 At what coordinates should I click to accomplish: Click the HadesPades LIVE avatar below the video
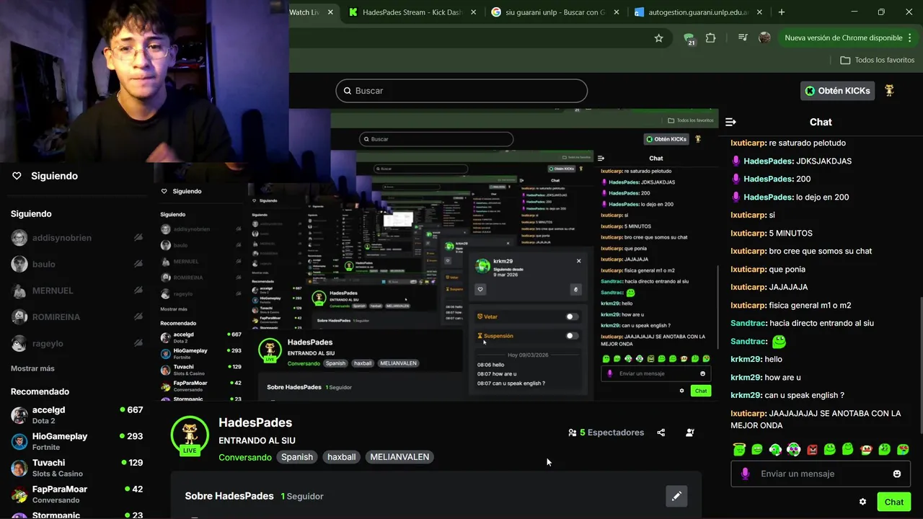(190, 435)
